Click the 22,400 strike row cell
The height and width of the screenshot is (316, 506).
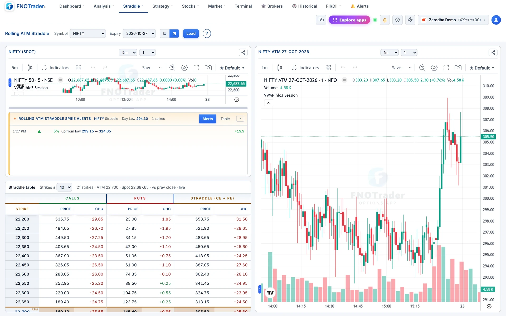click(22, 256)
